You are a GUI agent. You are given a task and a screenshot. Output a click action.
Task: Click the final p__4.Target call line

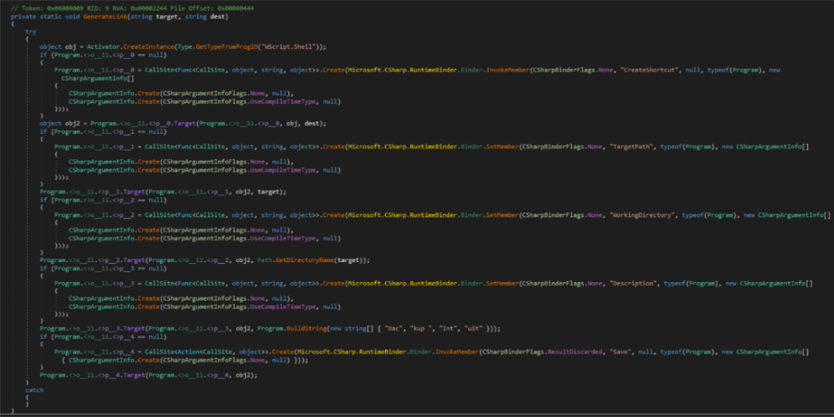148,375
